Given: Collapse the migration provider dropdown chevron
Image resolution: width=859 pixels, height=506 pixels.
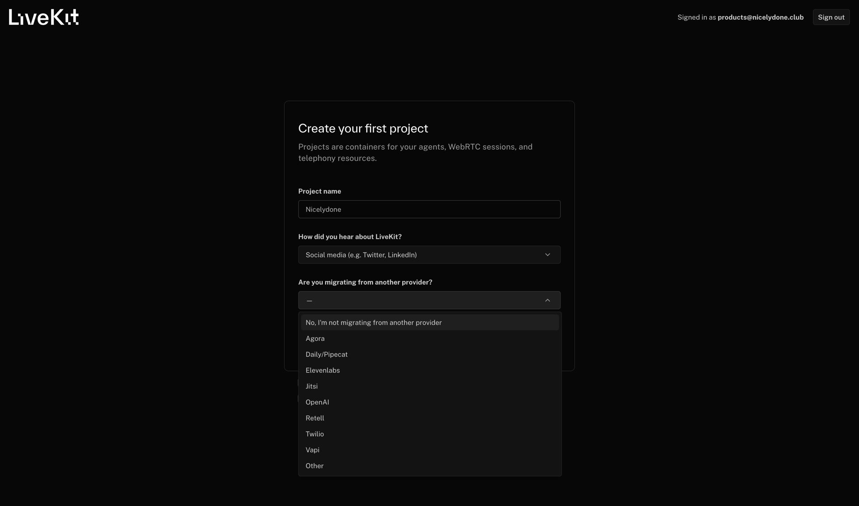Looking at the screenshot, I should tap(548, 300).
